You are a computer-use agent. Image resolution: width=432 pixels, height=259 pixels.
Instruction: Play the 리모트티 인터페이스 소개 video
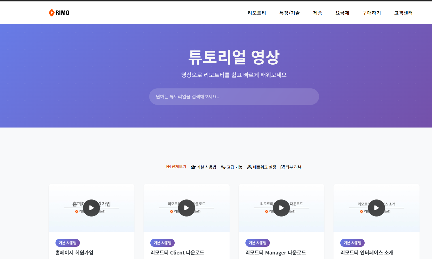377,208
